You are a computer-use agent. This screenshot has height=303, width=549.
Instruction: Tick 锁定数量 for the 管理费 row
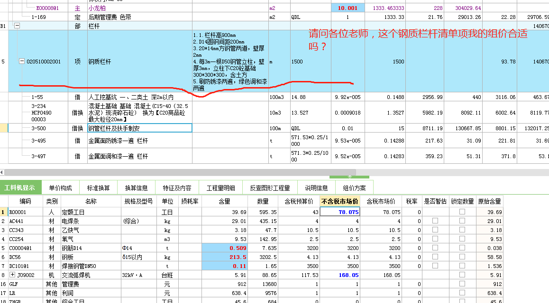click(x=462, y=284)
